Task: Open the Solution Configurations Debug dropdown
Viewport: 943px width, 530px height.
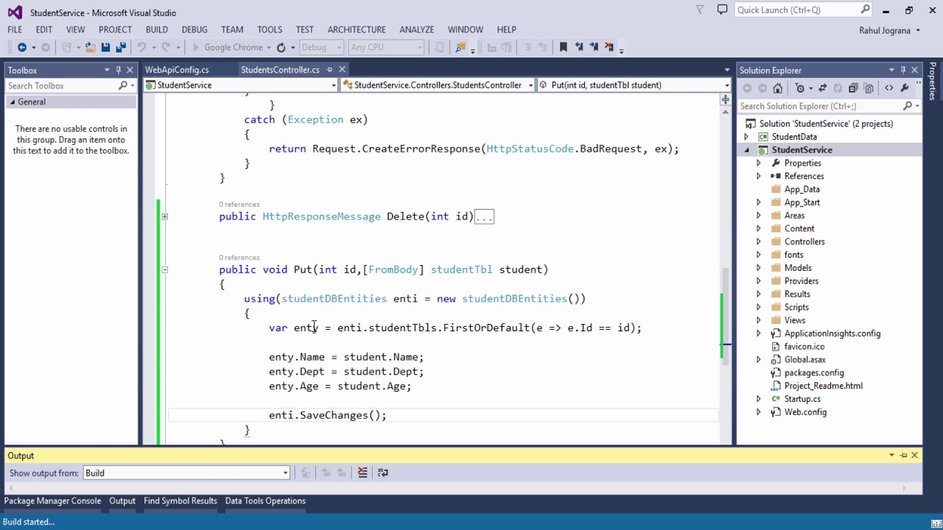Action: click(320, 47)
